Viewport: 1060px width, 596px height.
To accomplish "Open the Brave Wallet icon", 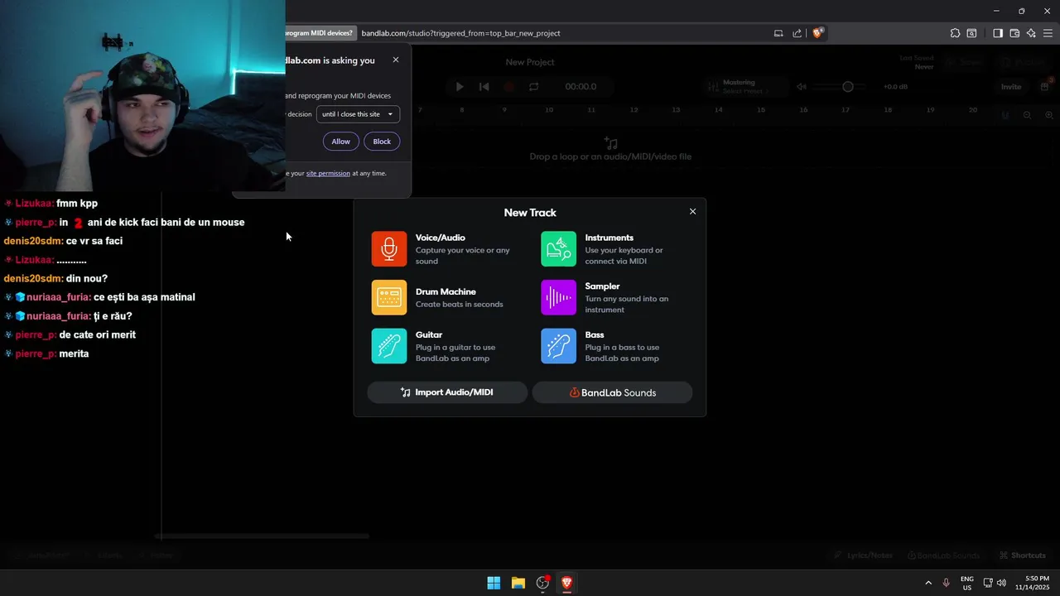I will tap(1014, 33).
